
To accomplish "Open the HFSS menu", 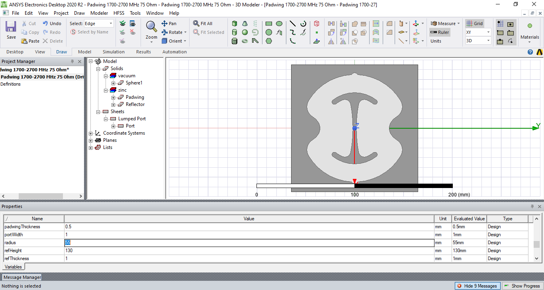I will (x=119, y=13).
